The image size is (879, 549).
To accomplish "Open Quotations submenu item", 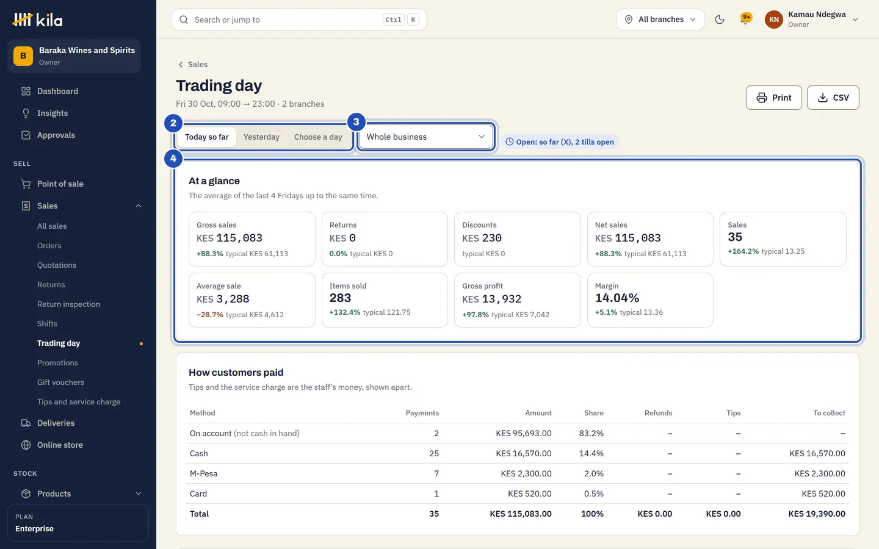I will [57, 265].
